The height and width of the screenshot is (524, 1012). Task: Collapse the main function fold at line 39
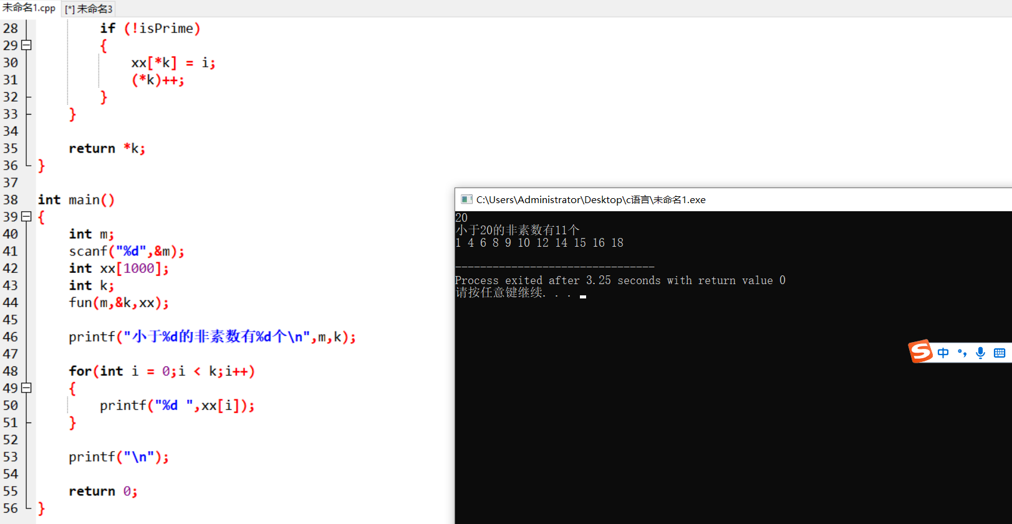coord(26,216)
